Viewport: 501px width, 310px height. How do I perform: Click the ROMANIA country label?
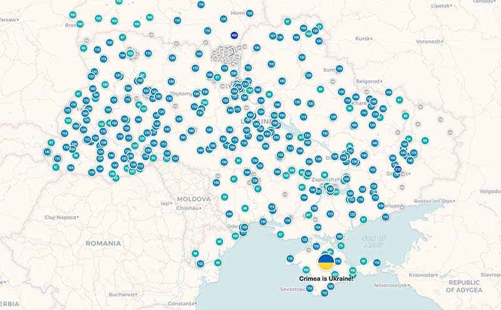coord(103,244)
